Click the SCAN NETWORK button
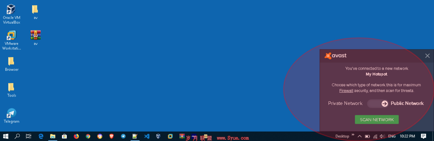This screenshot has width=434, height=141. tap(377, 120)
